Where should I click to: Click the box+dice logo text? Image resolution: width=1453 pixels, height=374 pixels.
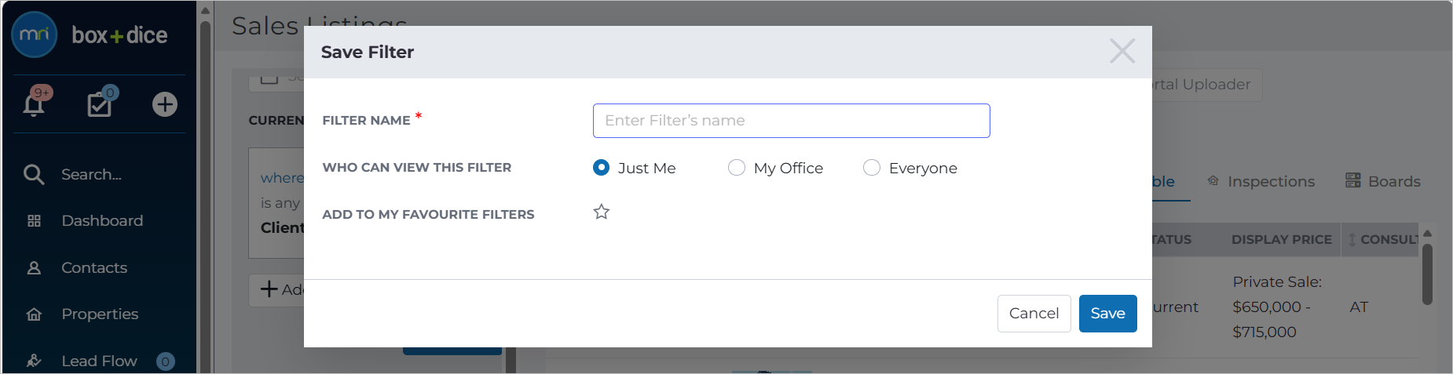(x=119, y=35)
